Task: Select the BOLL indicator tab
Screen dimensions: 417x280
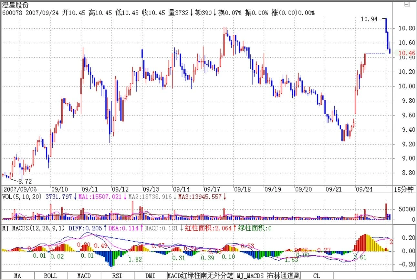Action: (50, 276)
